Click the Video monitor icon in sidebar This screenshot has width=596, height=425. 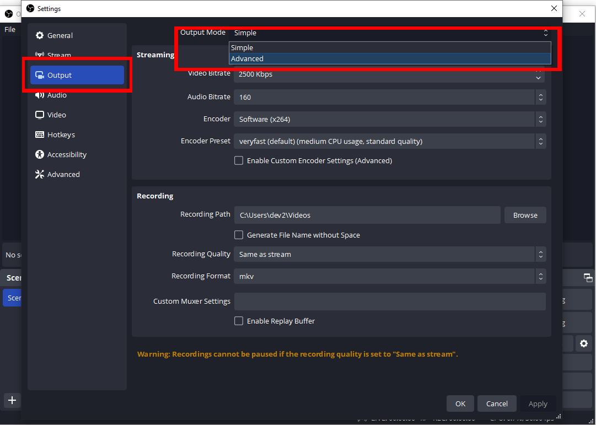(x=40, y=115)
